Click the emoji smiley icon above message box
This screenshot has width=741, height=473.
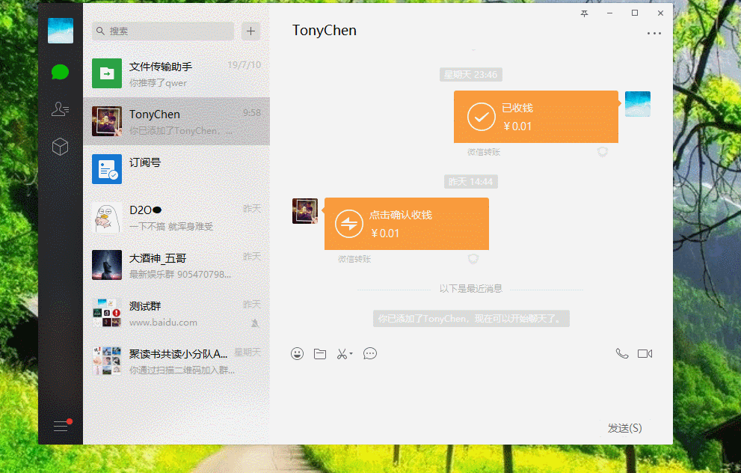click(x=297, y=353)
